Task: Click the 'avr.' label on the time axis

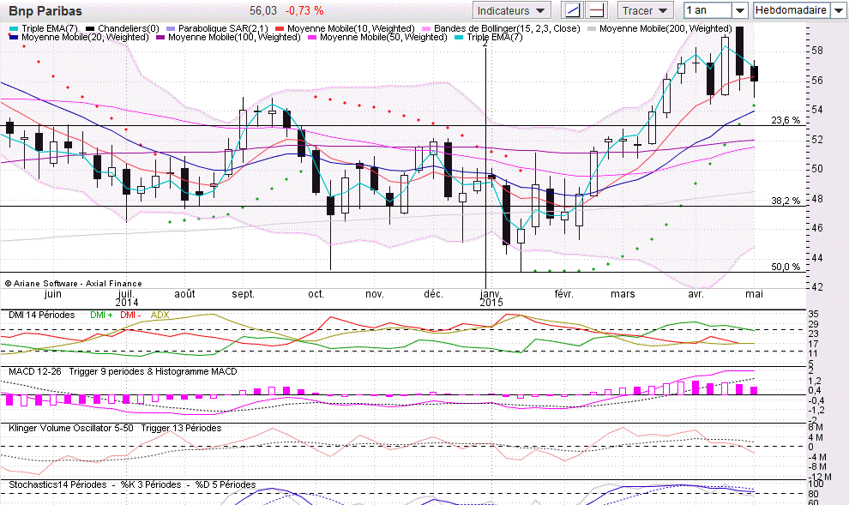Action: click(x=695, y=294)
